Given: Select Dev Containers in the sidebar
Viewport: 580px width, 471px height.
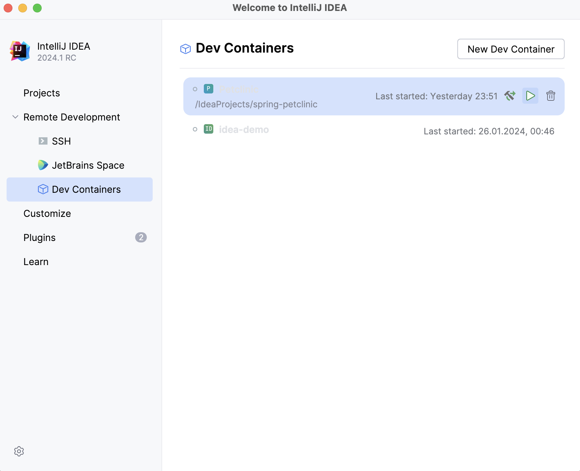Looking at the screenshot, I should tap(80, 189).
